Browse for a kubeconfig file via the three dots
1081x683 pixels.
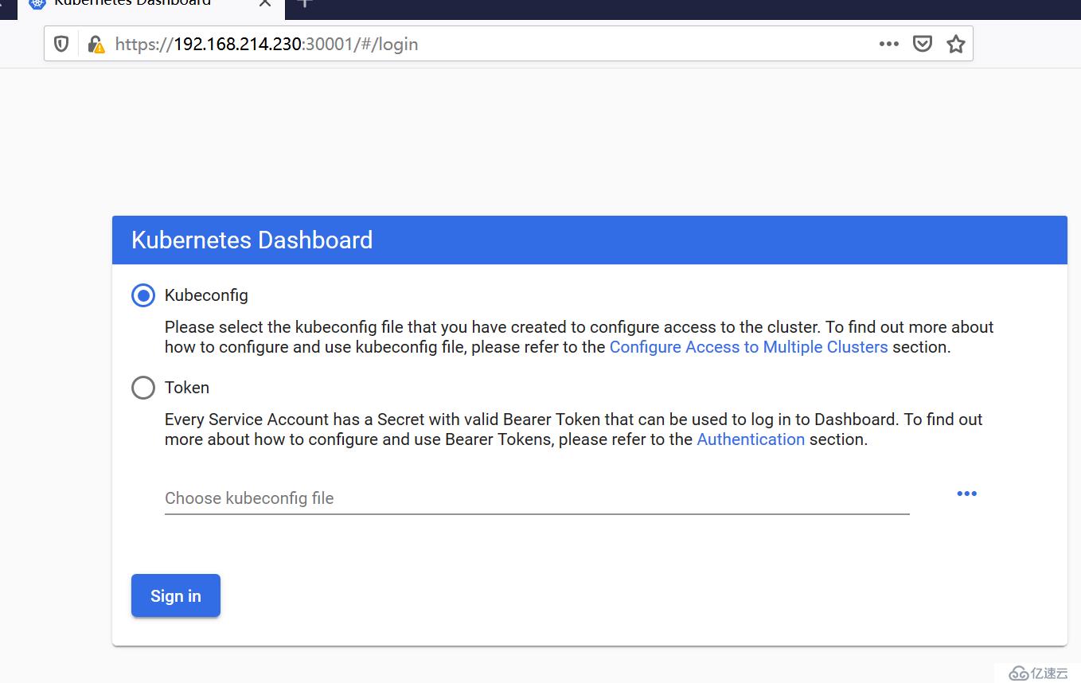[x=966, y=494]
